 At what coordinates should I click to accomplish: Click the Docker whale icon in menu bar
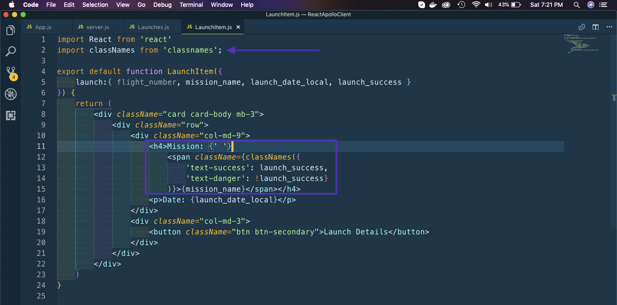(x=434, y=5)
